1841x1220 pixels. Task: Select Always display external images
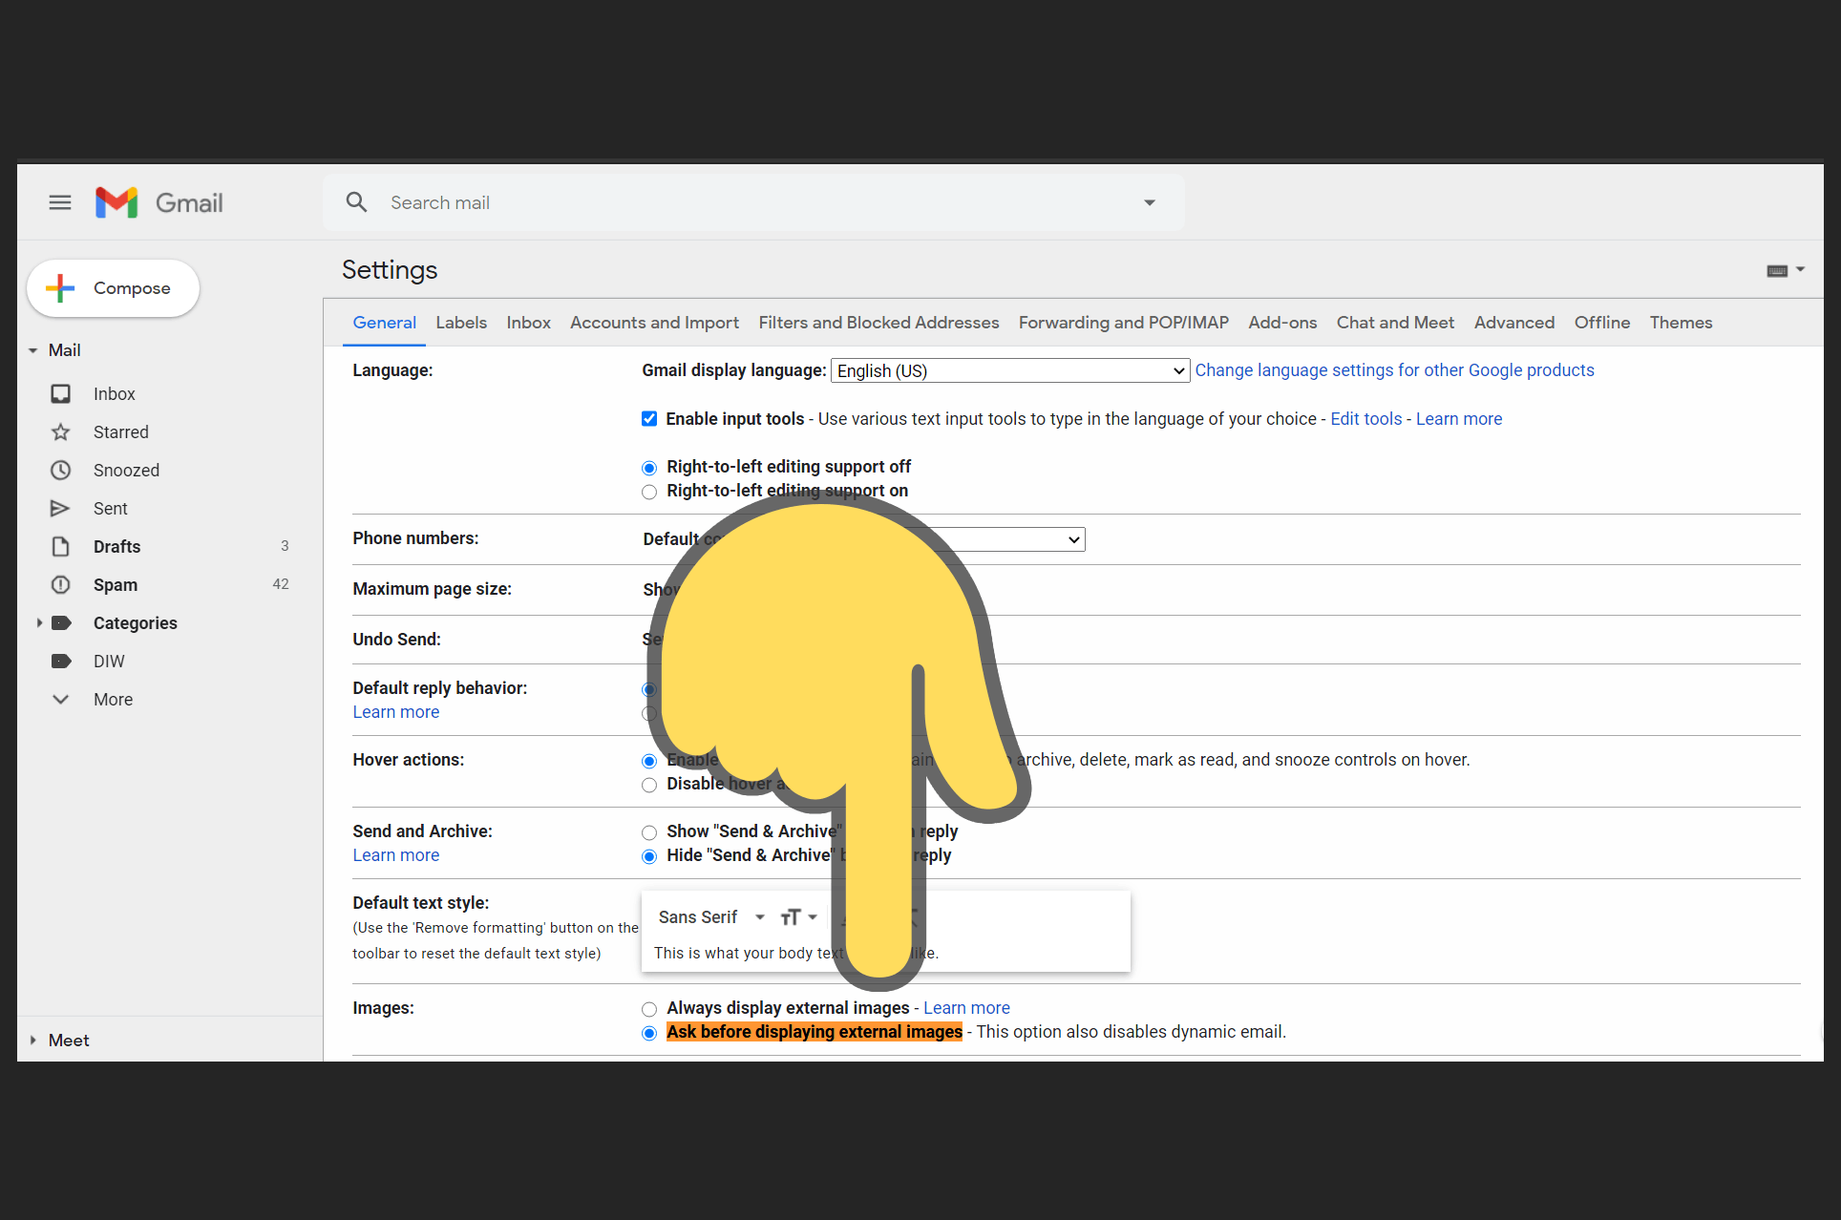(x=649, y=1009)
